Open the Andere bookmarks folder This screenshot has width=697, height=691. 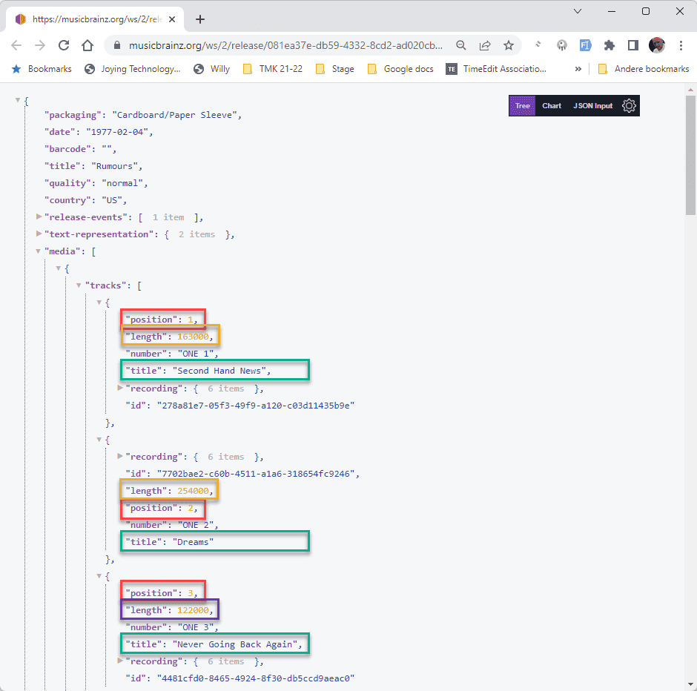[x=643, y=69]
